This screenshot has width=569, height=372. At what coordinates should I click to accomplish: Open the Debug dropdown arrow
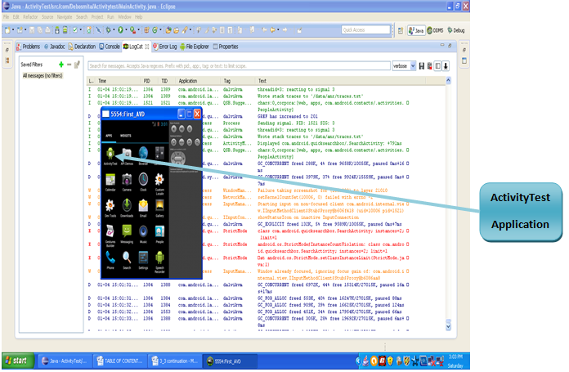[x=114, y=30]
